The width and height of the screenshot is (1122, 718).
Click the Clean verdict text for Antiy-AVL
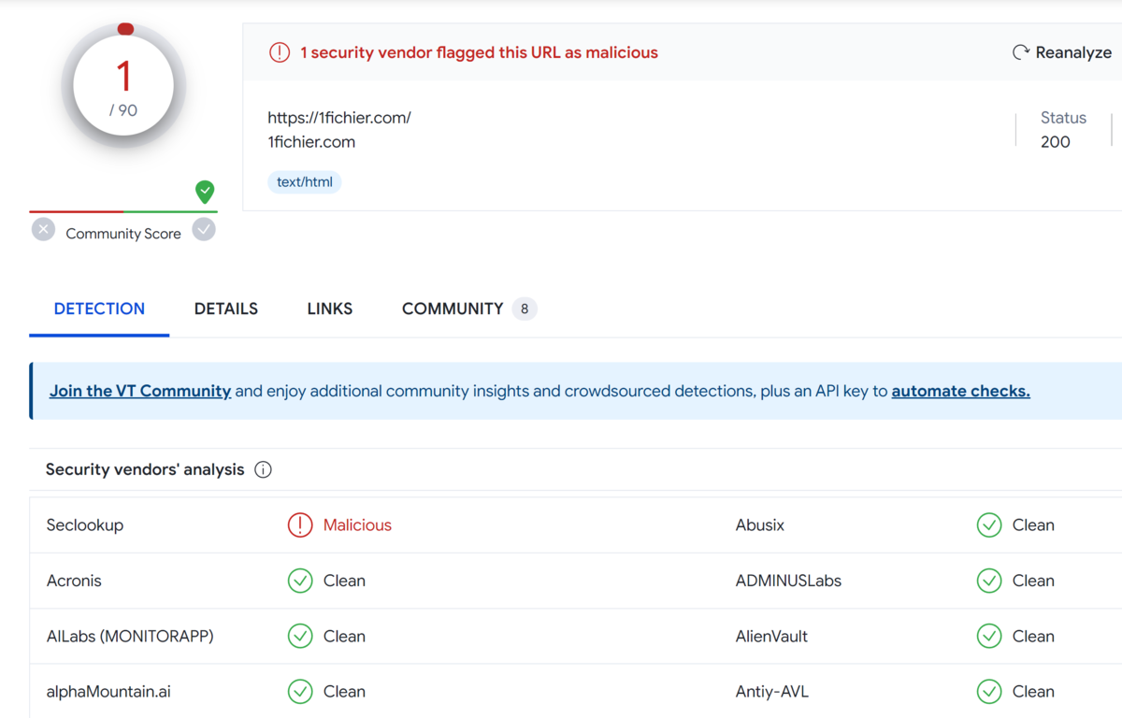pyautogui.click(x=1033, y=692)
